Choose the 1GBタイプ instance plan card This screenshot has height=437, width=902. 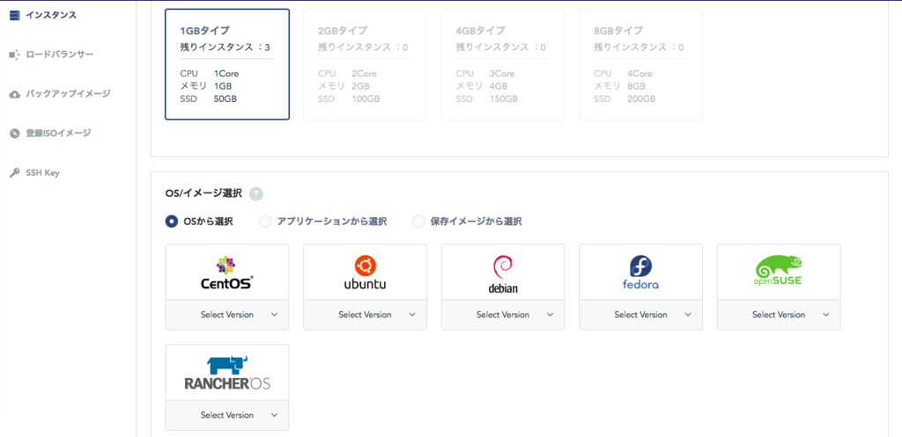[x=227, y=64]
